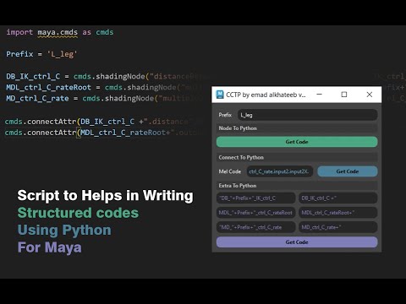This screenshot has height=304, width=406.
Task: Click the field MD_ctrl_C_rate+"
Action: 337,227
